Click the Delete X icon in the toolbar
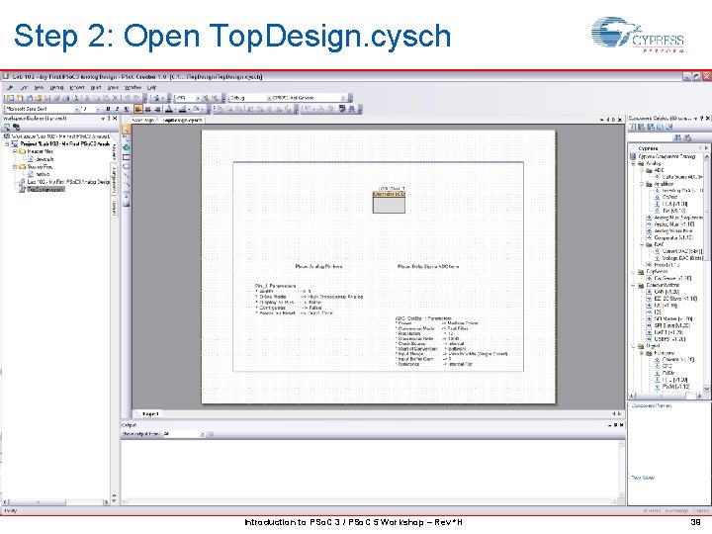Viewport: 712px width, 534px height. tap(115, 98)
